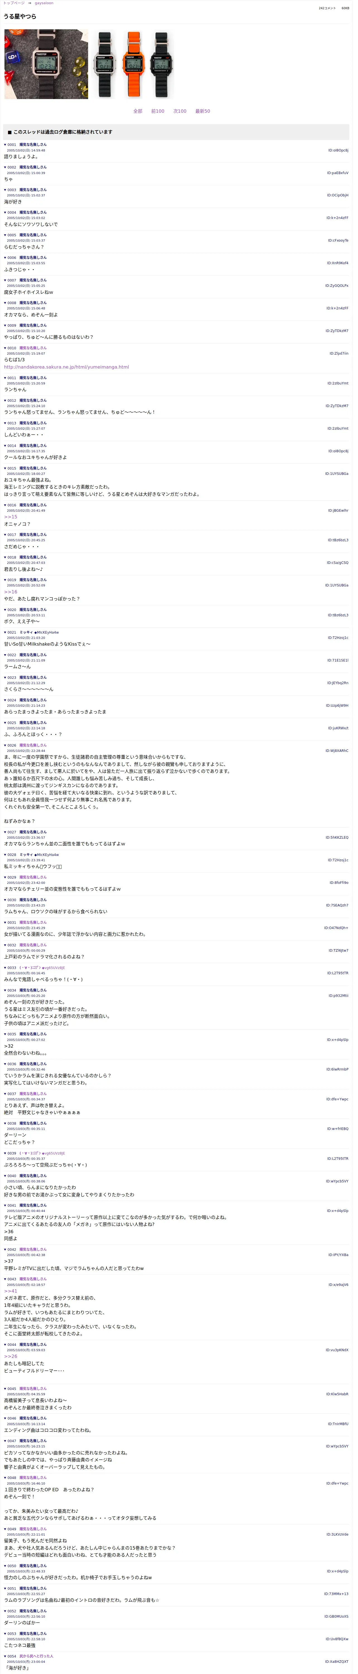Viewport: 358px width, 1674px height.
Task: Click the poster name on post 0031
Action: 33,922
